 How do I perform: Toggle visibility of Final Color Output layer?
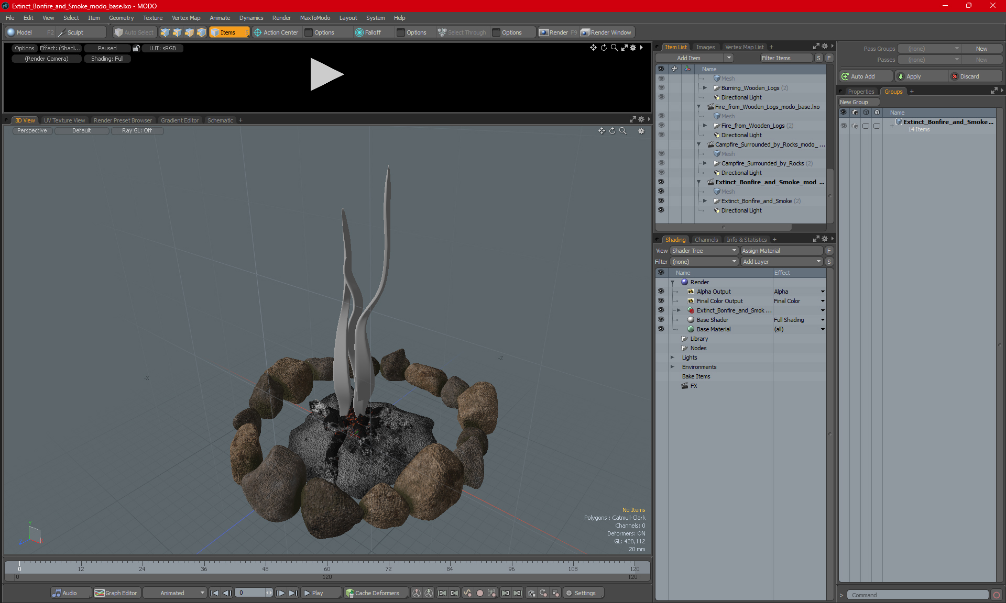[x=661, y=301]
